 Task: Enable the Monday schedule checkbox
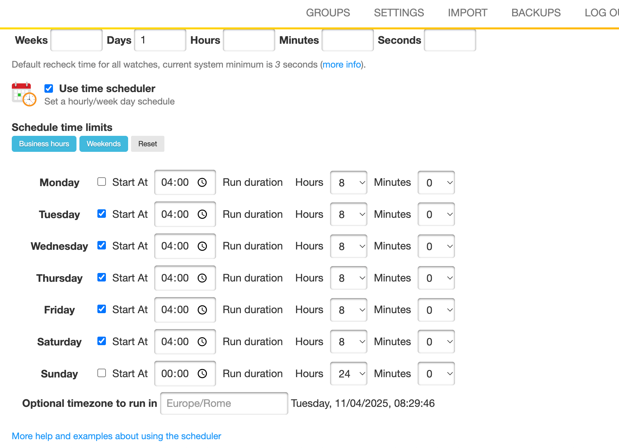click(x=102, y=182)
